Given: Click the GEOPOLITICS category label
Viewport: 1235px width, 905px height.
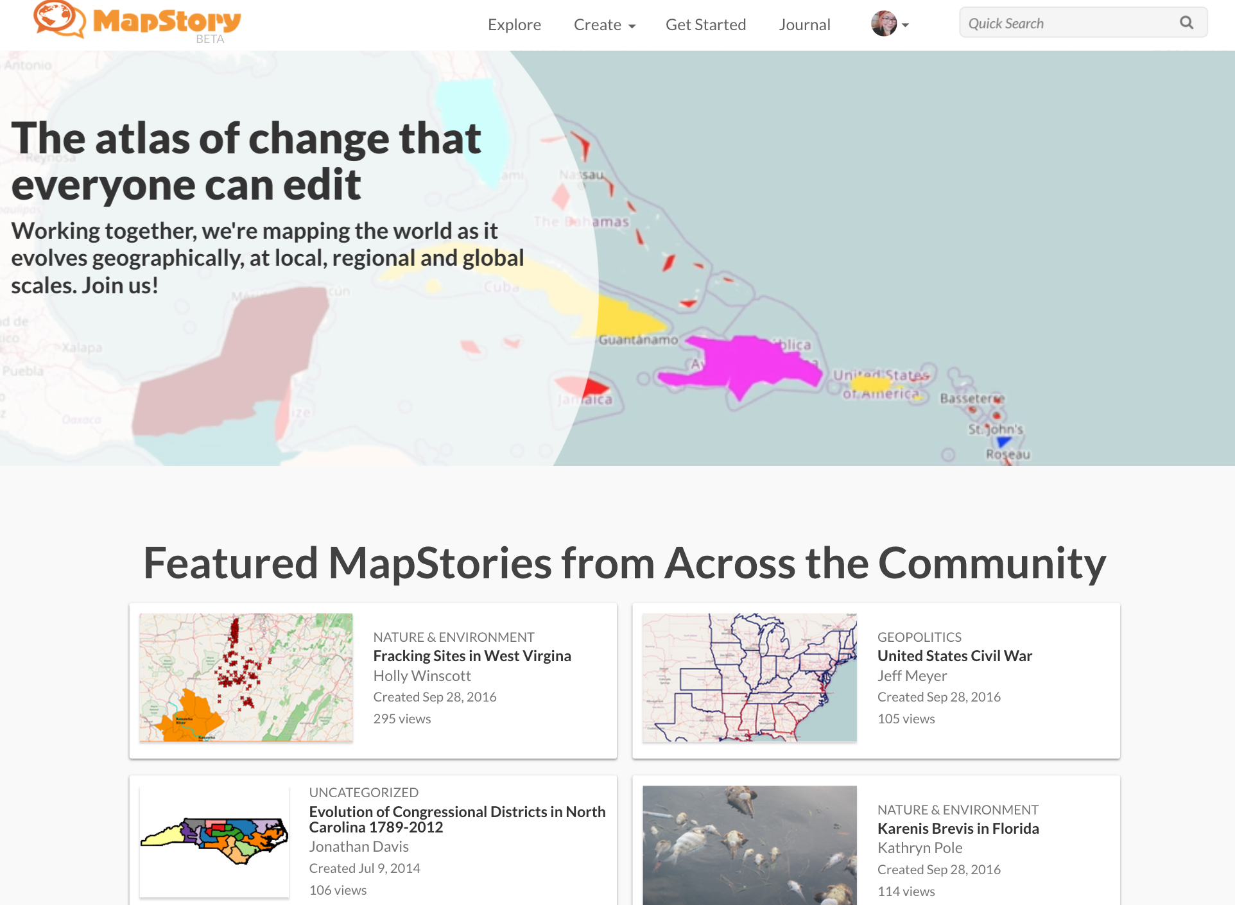Looking at the screenshot, I should tap(919, 637).
